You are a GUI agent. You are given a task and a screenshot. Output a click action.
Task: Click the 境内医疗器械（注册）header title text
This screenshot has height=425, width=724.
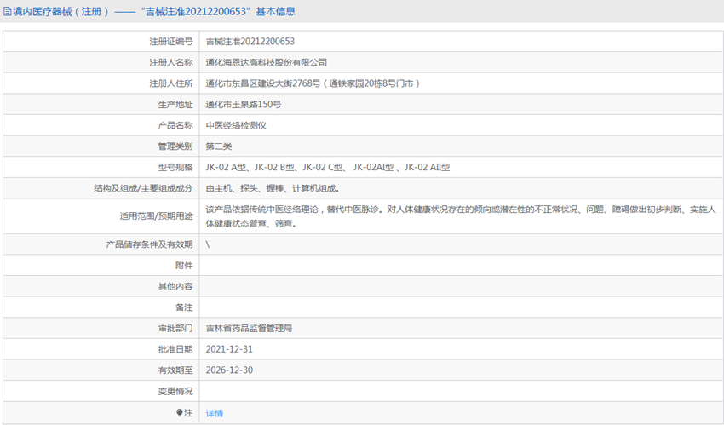click(60, 12)
